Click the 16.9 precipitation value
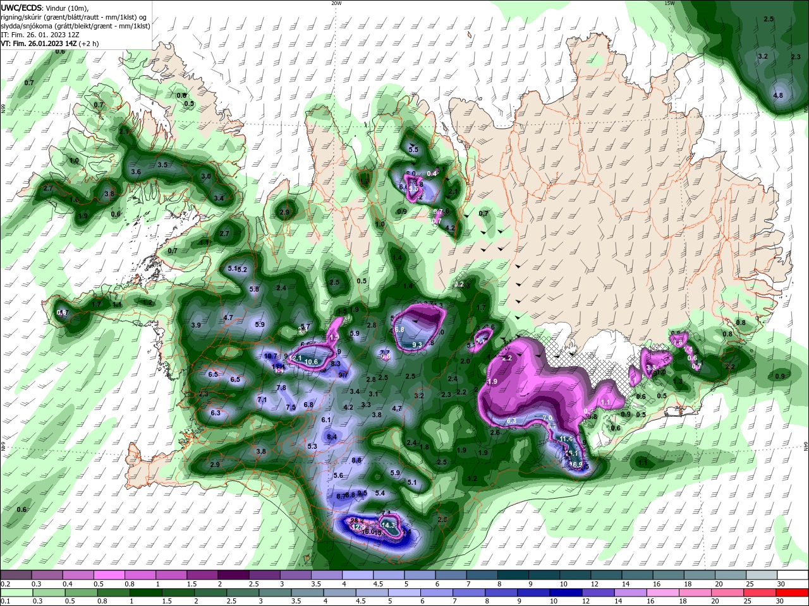809x606 pixels. [x=576, y=465]
